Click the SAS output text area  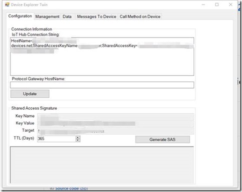pos(102,165)
